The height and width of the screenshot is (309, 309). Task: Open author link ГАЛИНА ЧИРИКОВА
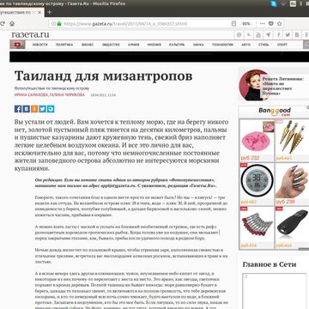pyautogui.click(x=67, y=94)
